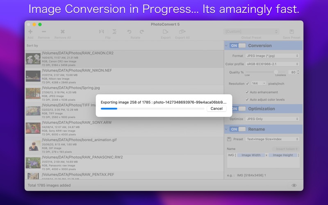Uncheck Auto adjust color levels
The height and width of the screenshot is (205, 328).
247,100
